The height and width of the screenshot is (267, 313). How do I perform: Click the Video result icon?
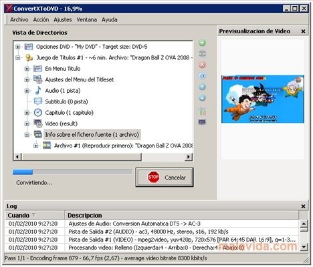click(38, 123)
